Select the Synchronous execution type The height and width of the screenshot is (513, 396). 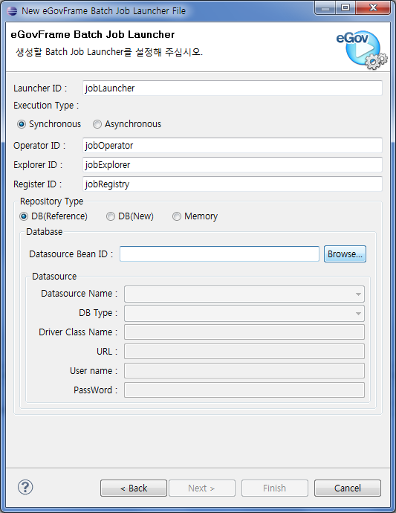coord(49,124)
